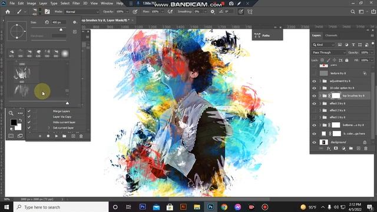Screen dimensions: 377x212
Task: Toggle Hide current layer step checkmark
Action: [x=29, y=122]
